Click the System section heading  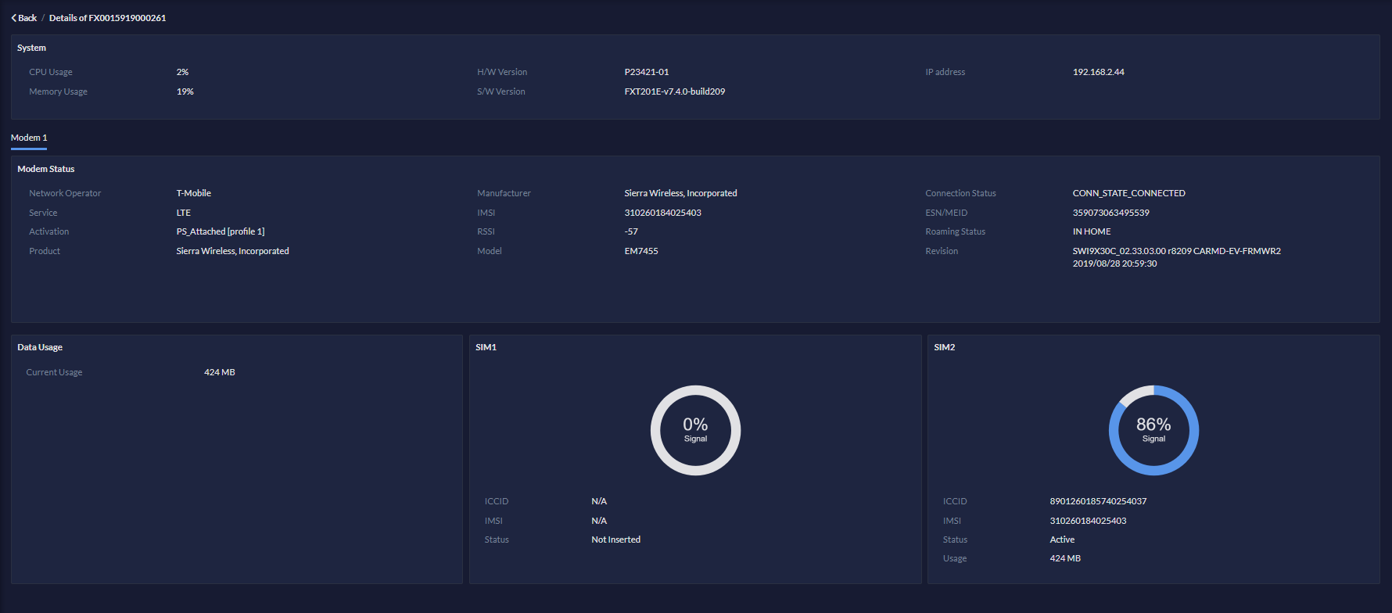(x=32, y=48)
